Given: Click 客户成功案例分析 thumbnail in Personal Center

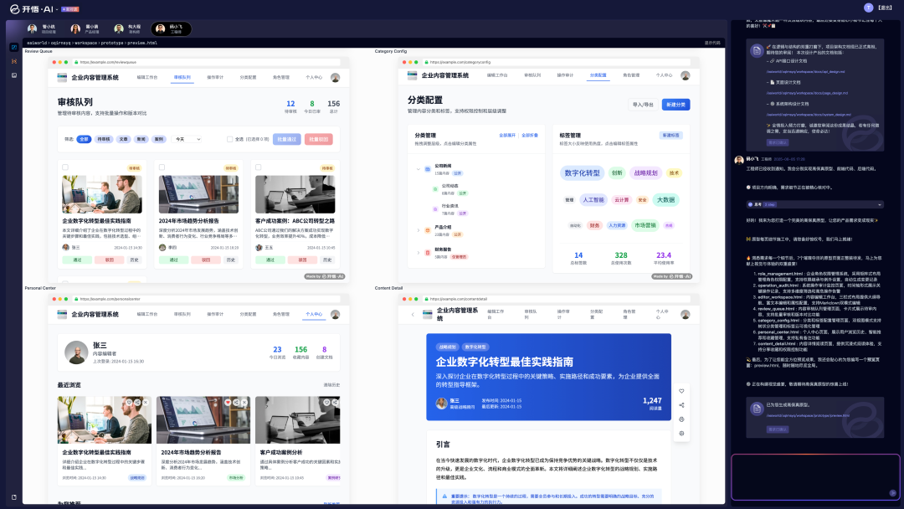Looking at the screenshot, I should pyautogui.click(x=297, y=419).
